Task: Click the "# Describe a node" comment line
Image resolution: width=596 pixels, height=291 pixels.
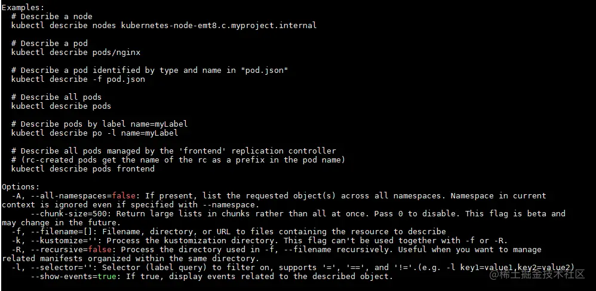Action: tap(51, 16)
